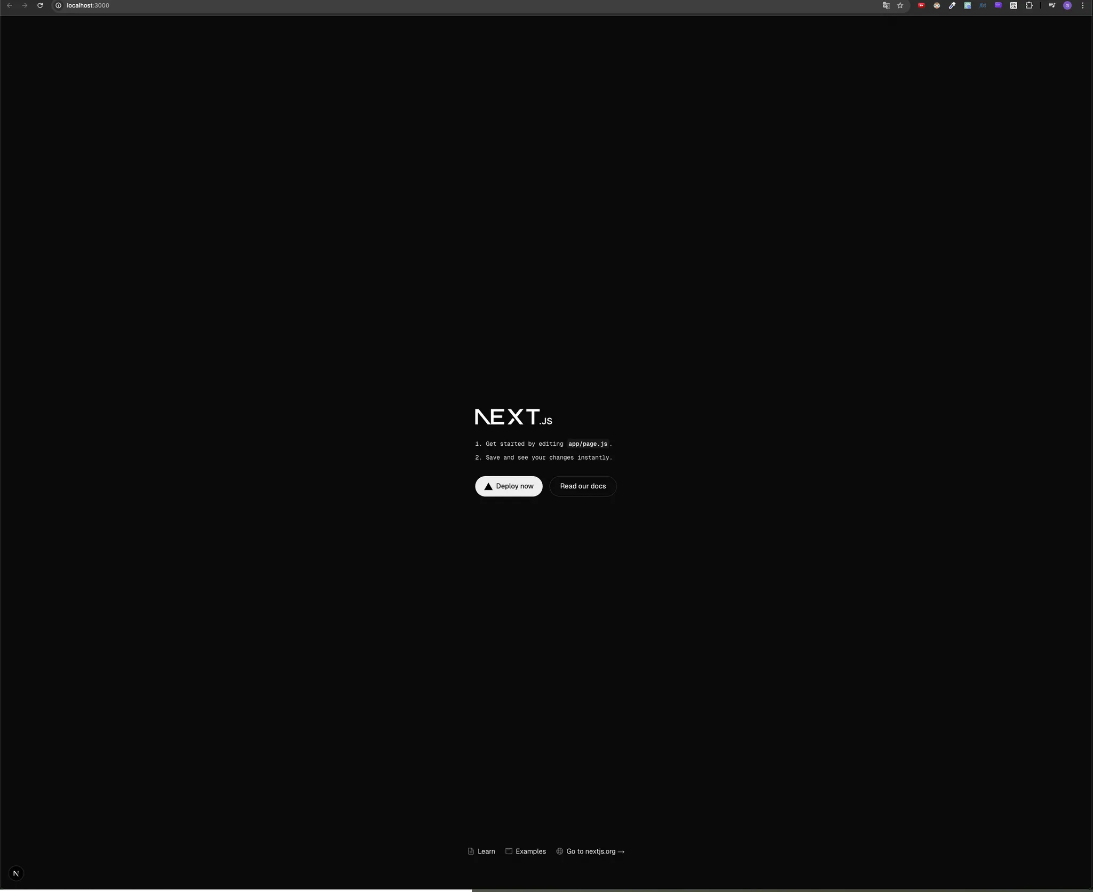This screenshot has width=1093, height=892.
Task: Click the Read our docs button
Action: coord(583,486)
